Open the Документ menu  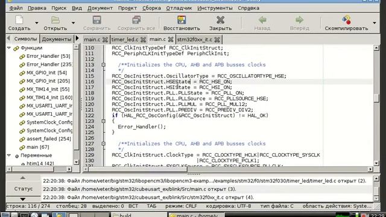[x=100, y=8]
